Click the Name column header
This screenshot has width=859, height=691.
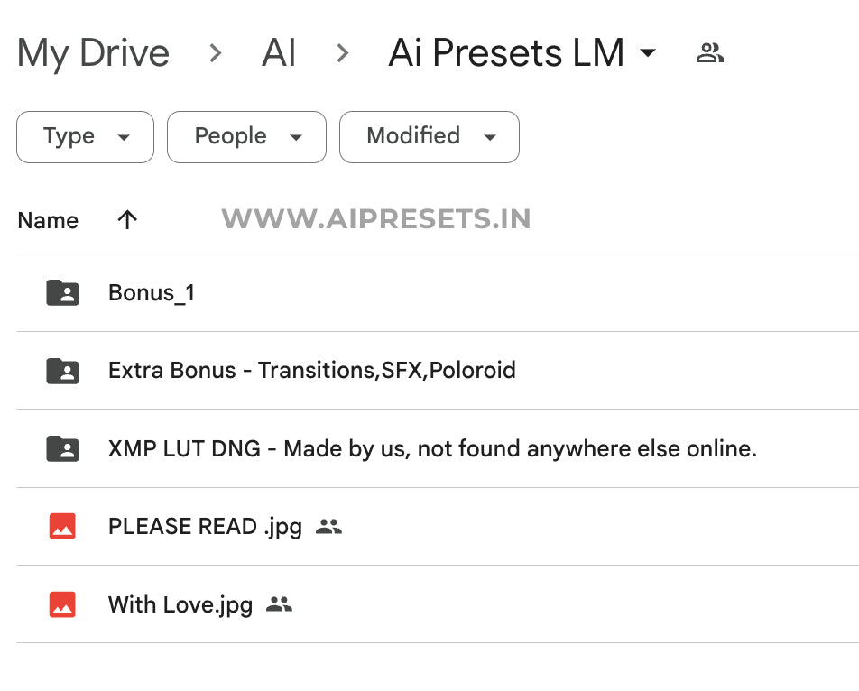point(48,221)
